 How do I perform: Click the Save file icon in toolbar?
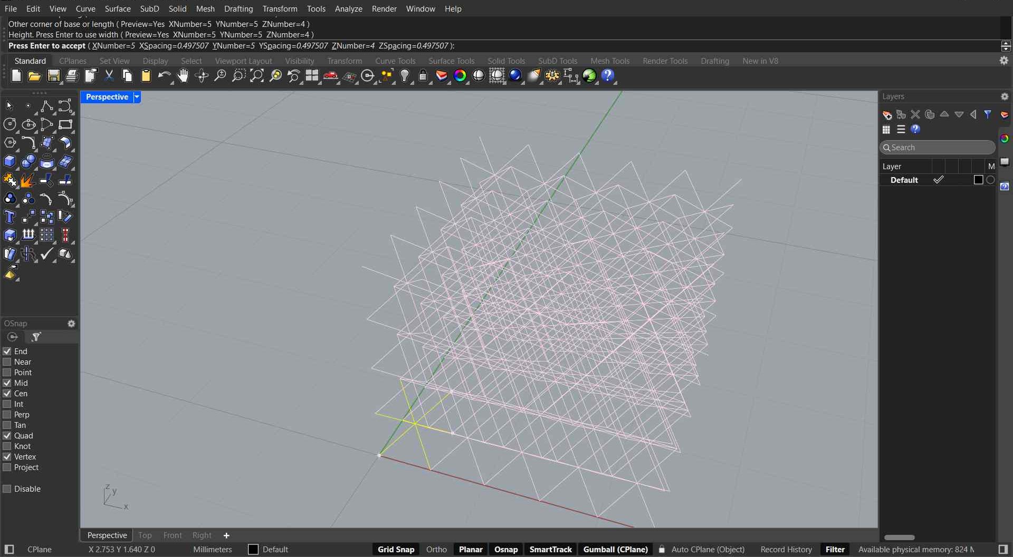tap(53, 76)
